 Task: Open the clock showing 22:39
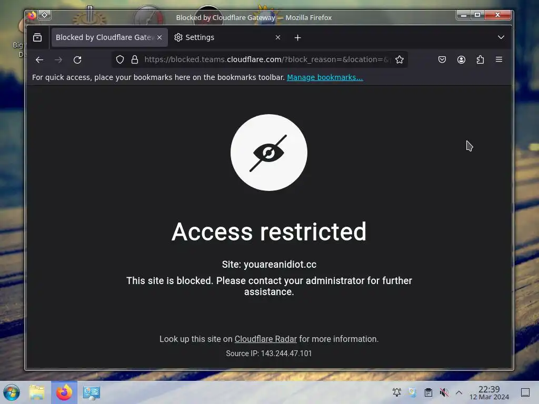pos(489,392)
